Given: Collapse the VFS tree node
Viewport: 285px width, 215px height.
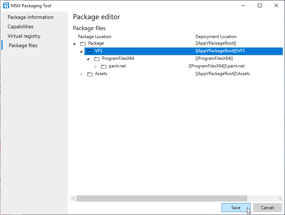Looking at the screenshot, I should pyautogui.click(x=81, y=51).
